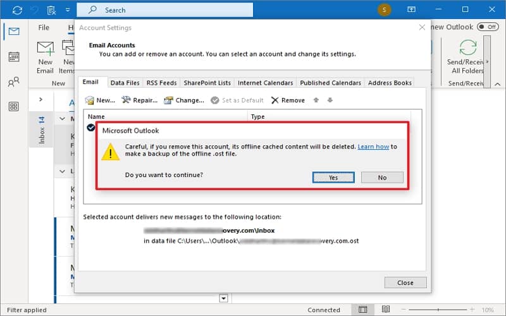Click the New Email button
Viewport: 506px width, 316px height.
coord(45,58)
